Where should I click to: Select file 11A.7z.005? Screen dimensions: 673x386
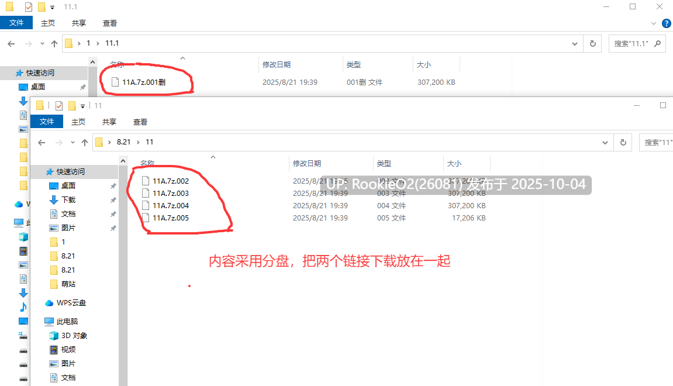pos(171,218)
